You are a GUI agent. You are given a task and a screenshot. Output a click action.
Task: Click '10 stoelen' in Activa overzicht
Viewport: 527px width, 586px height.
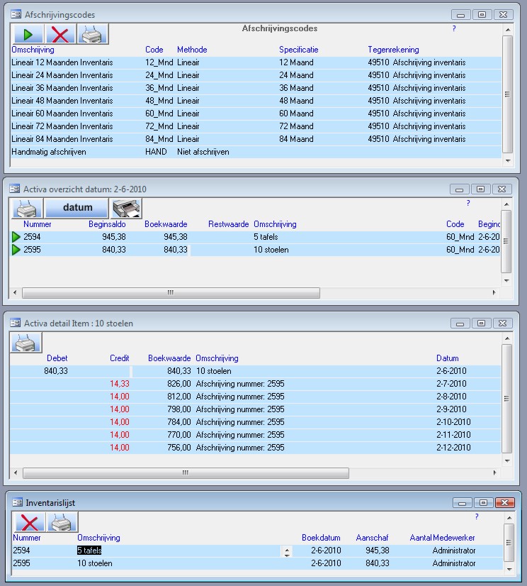(271, 250)
